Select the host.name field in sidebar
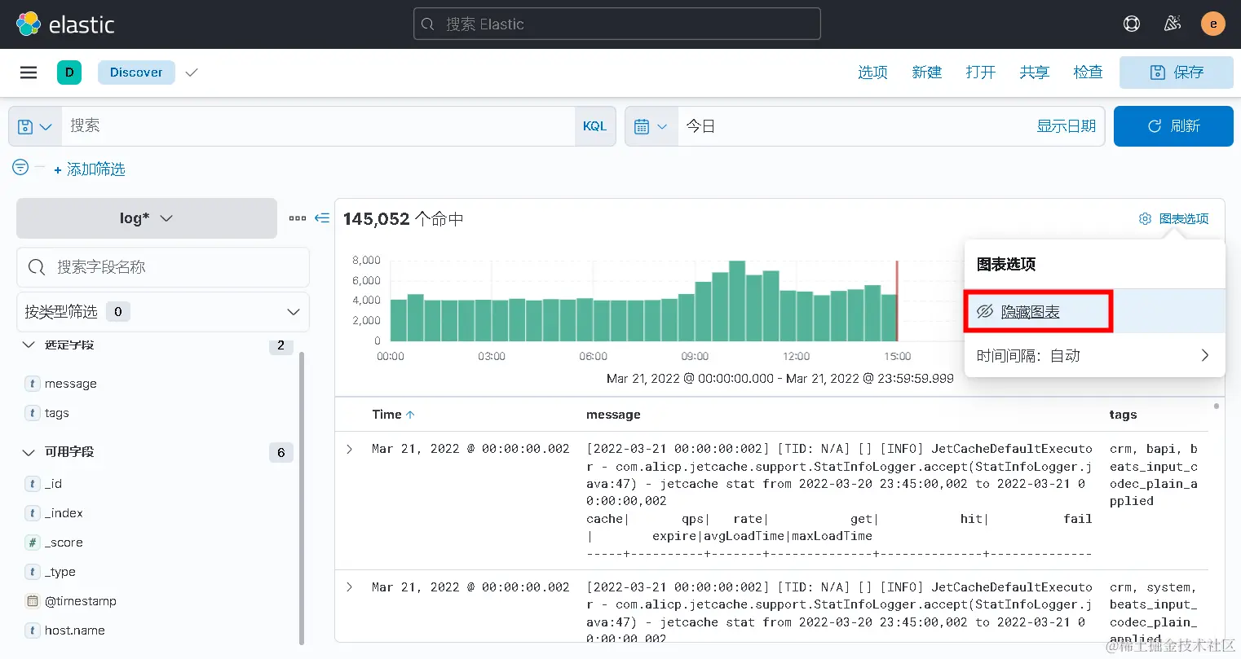The image size is (1241, 659). (x=75, y=630)
